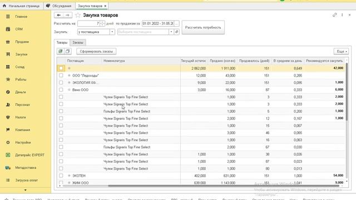Open the Главное section icon
This screenshot has height=200, width=356.
click(8, 17)
